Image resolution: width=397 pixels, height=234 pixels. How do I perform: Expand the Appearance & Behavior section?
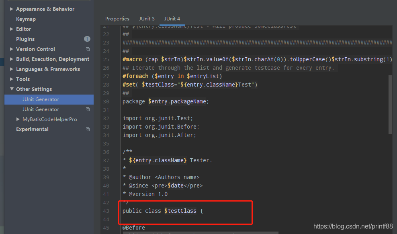coord(12,9)
